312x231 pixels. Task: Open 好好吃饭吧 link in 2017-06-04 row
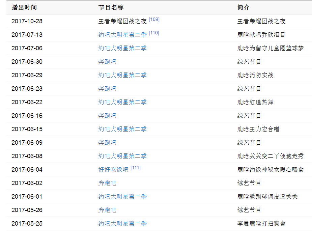(113, 170)
